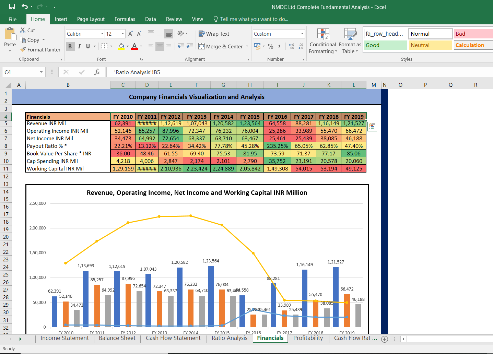
Task: Apply the red Font Color A
Action: (x=134, y=46)
